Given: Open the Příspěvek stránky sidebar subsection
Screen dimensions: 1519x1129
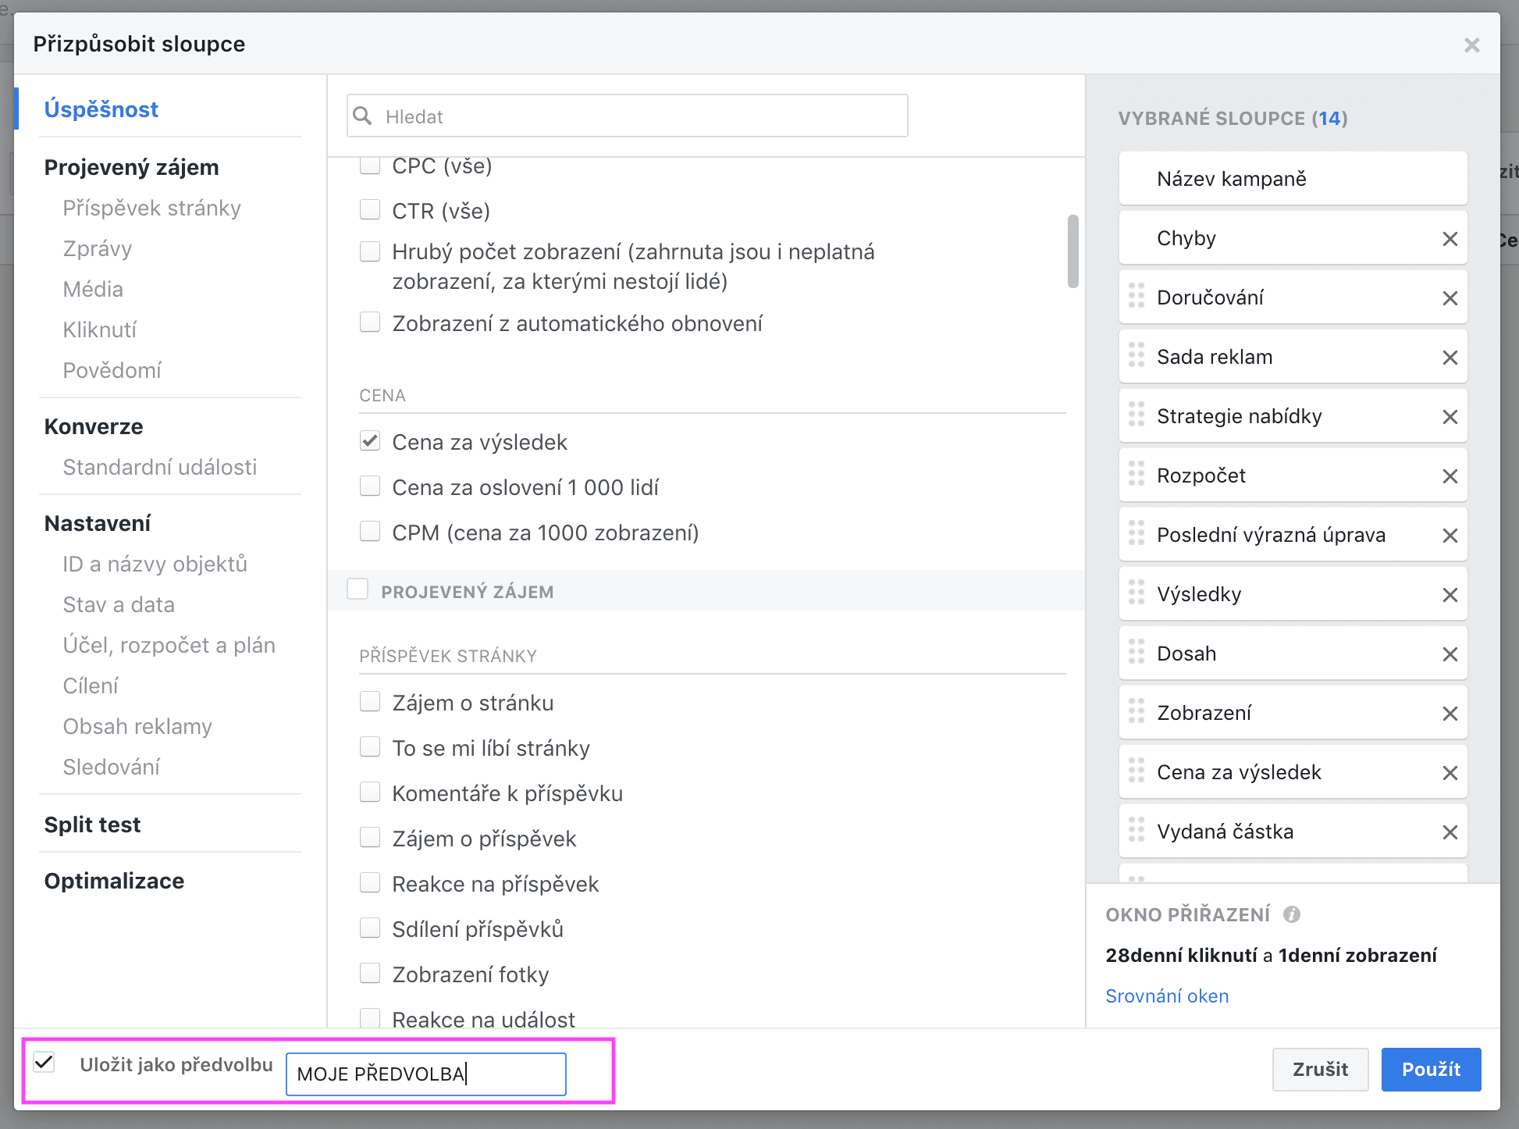Looking at the screenshot, I should coord(151,208).
